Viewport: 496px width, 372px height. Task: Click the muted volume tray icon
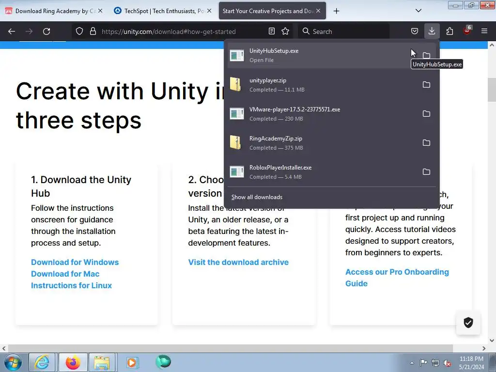tap(447, 363)
